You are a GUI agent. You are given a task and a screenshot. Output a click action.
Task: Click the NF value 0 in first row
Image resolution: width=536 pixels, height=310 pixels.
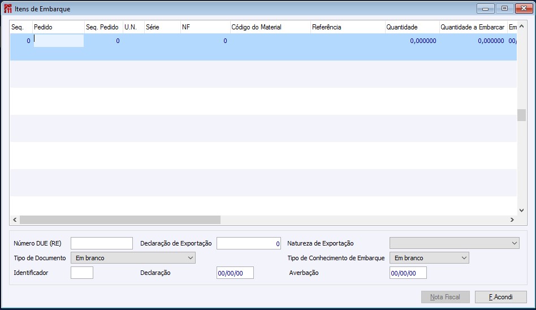(225, 41)
